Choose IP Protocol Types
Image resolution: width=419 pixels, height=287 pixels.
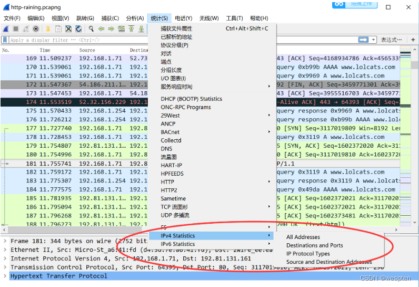[x=329, y=254]
